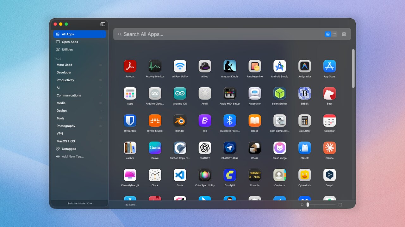Open the Calendar app

click(329, 121)
